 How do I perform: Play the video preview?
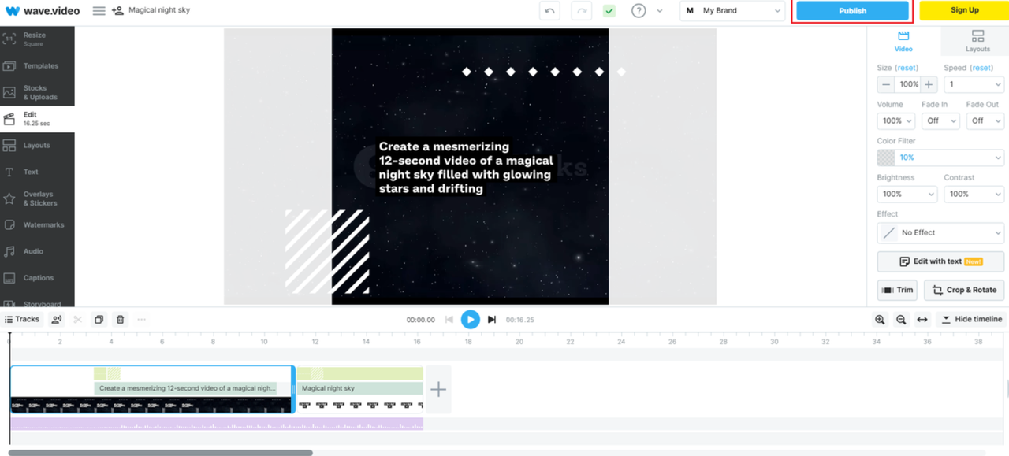[470, 319]
